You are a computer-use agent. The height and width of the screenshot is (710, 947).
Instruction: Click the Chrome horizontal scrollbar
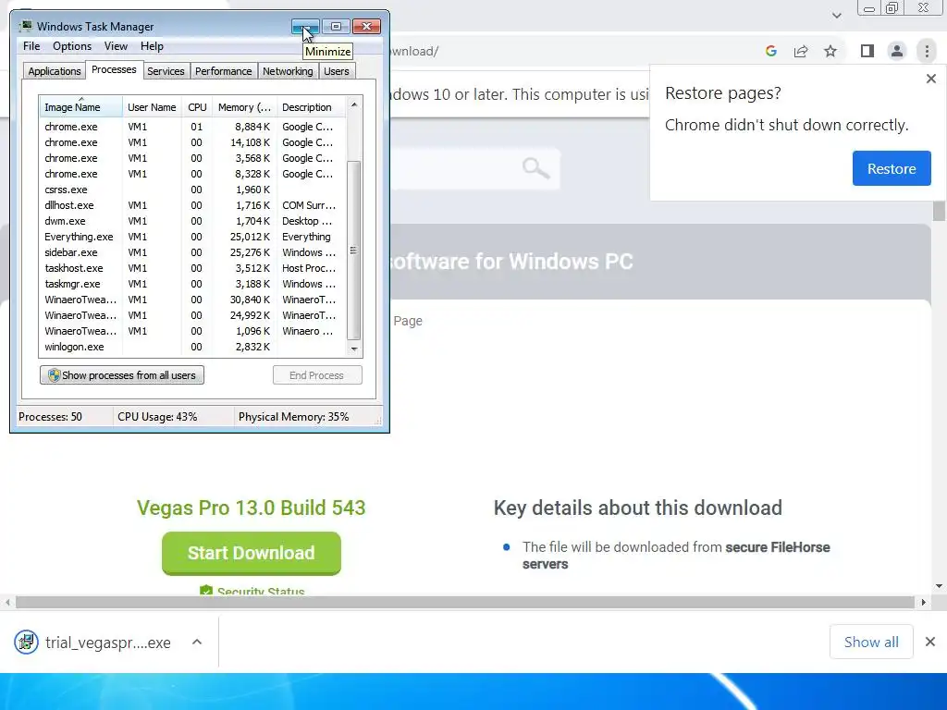coord(465,602)
